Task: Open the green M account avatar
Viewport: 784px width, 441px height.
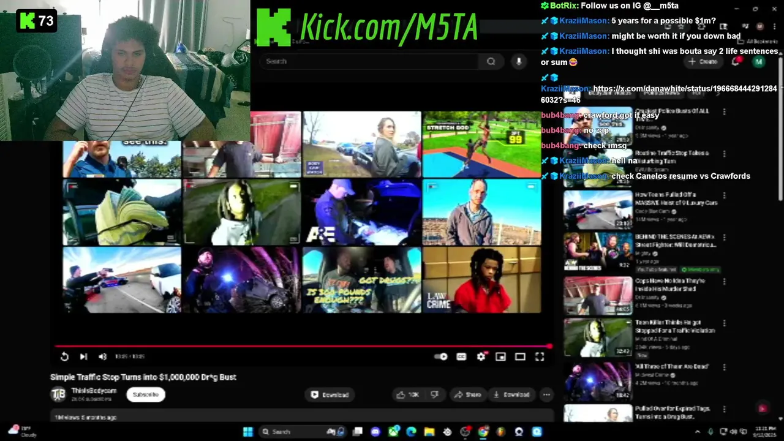Action: click(x=759, y=62)
